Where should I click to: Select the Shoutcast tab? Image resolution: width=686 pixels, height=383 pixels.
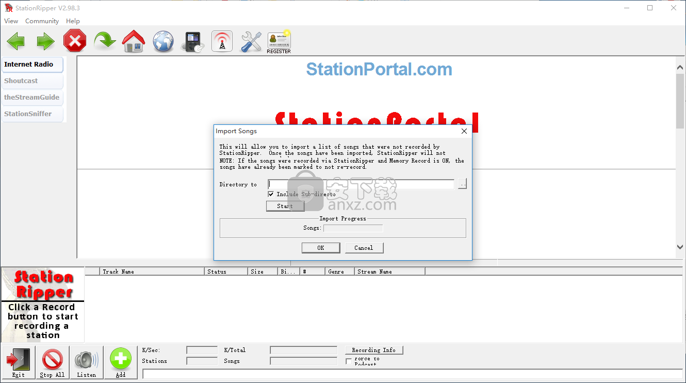(x=32, y=81)
